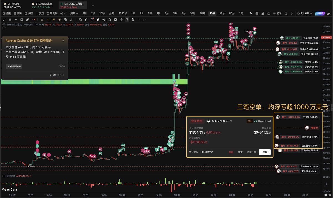Toggle fullscreen collapse icon
Screen dimensions: 333x198
(x=292, y=13)
